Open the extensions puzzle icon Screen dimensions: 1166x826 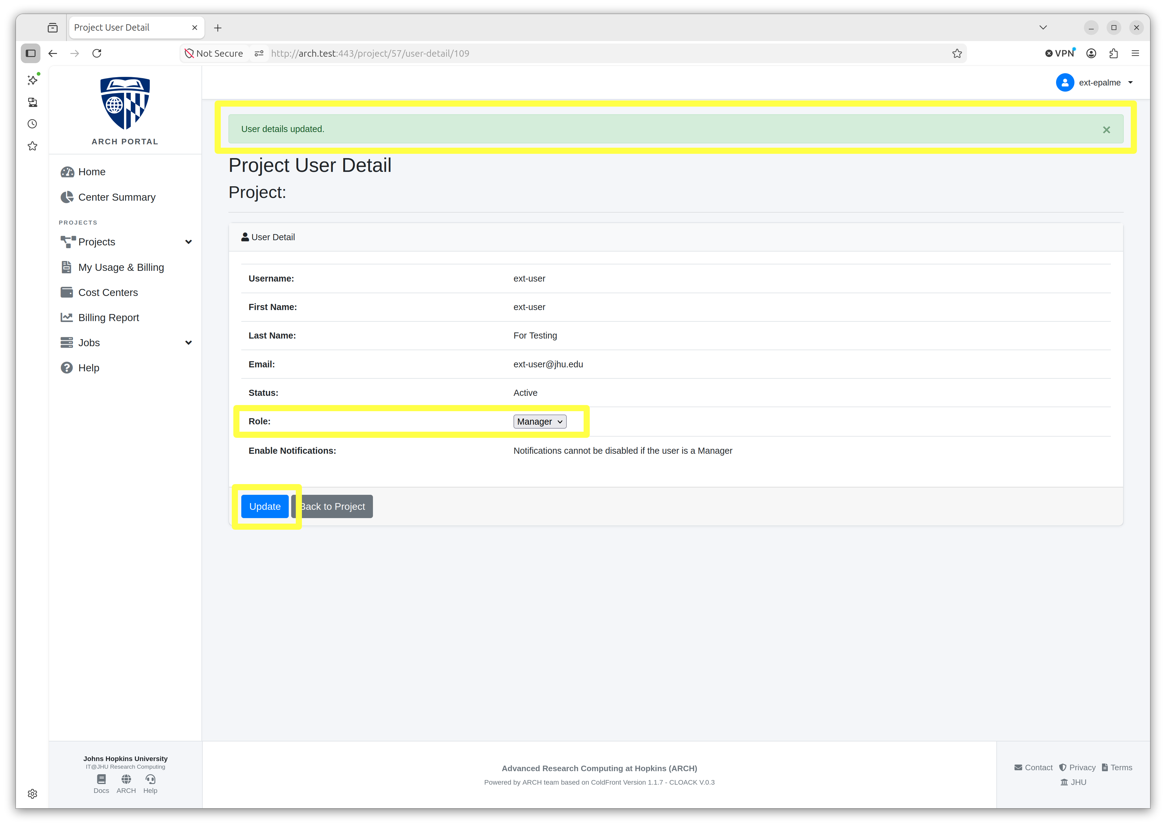pyautogui.click(x=1114, y=53)
